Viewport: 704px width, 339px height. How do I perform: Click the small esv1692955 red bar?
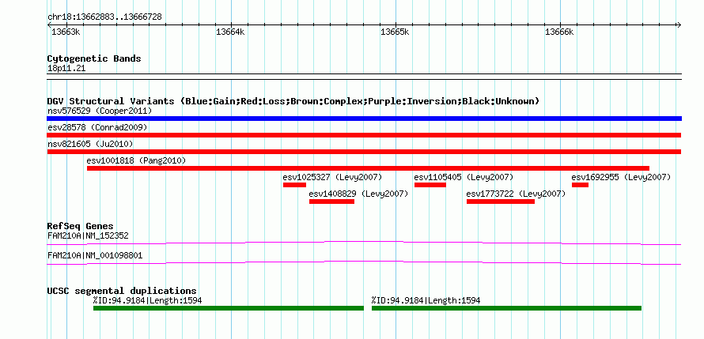(x=580, y=185)
